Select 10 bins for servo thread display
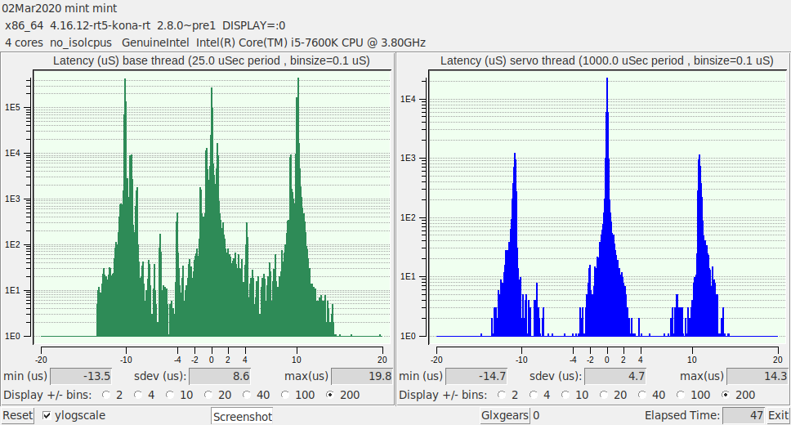The height and width of the screenshot is (425, 791). pos(565,395)
